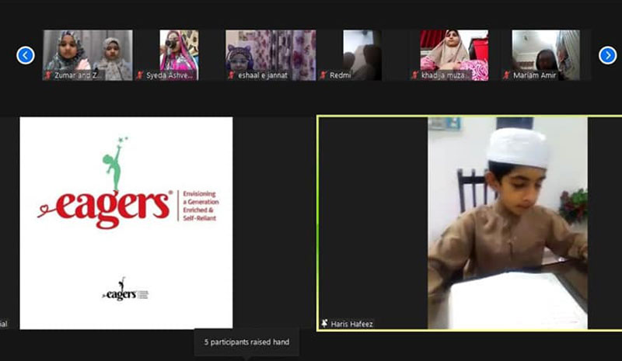Select the eagers logo video tile
The width and height of the screenshot is (622, 361).
pyautogui.click(x=126, y=223)
